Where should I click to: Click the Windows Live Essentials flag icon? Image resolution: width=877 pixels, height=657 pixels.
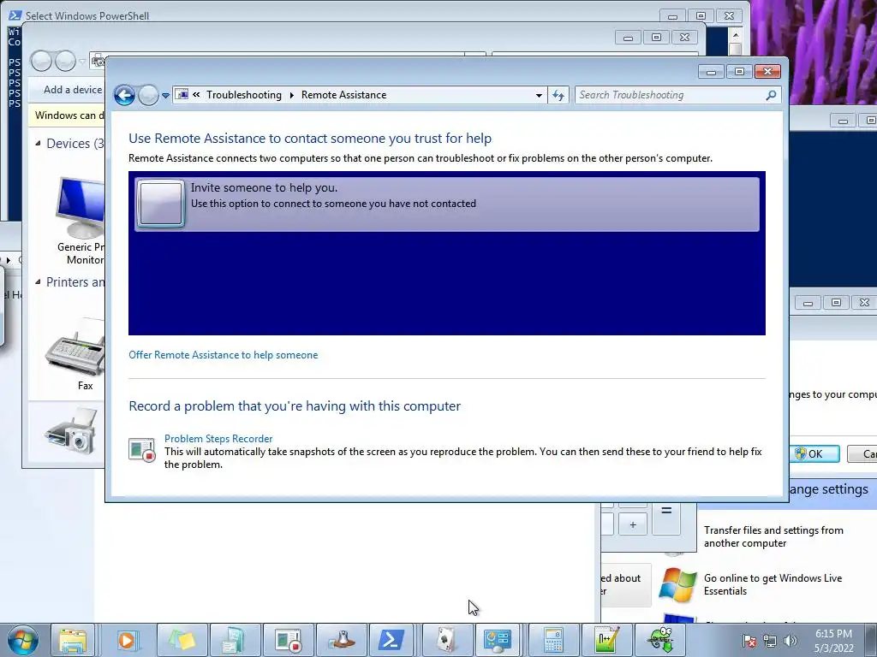[x=678, y=584]
